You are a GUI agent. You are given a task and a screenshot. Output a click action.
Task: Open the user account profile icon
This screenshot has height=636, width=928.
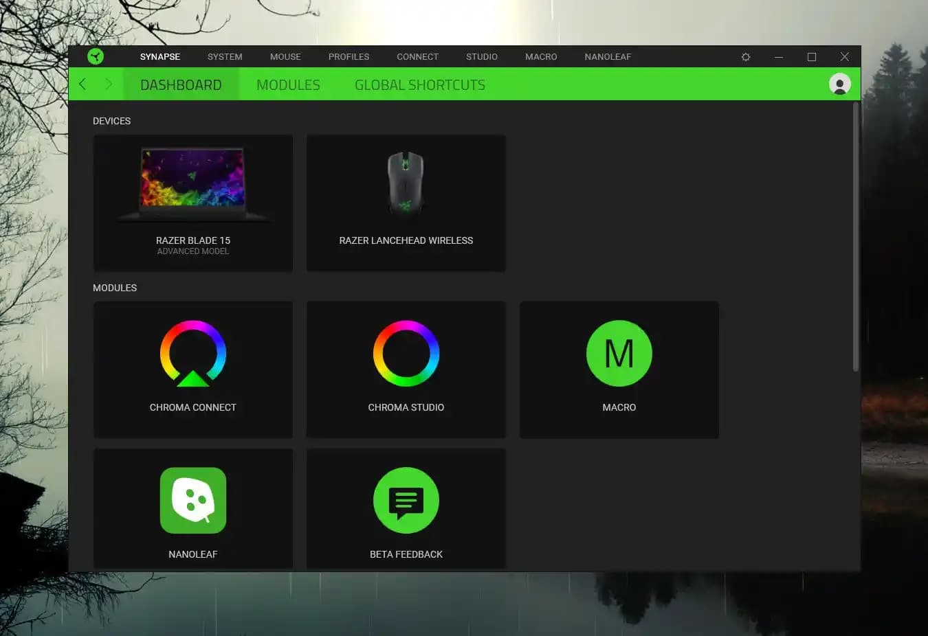(839, 84)
